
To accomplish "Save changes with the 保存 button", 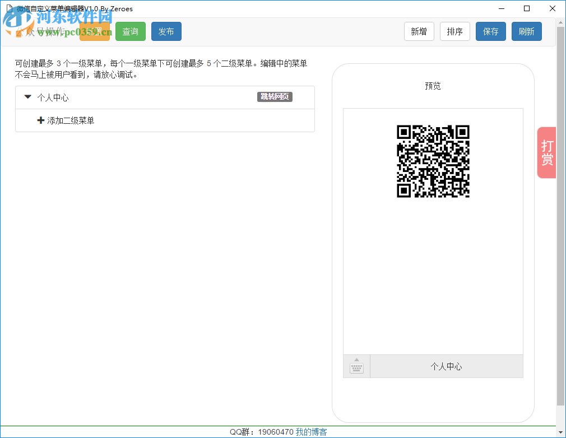I will [x=491, y=32].
